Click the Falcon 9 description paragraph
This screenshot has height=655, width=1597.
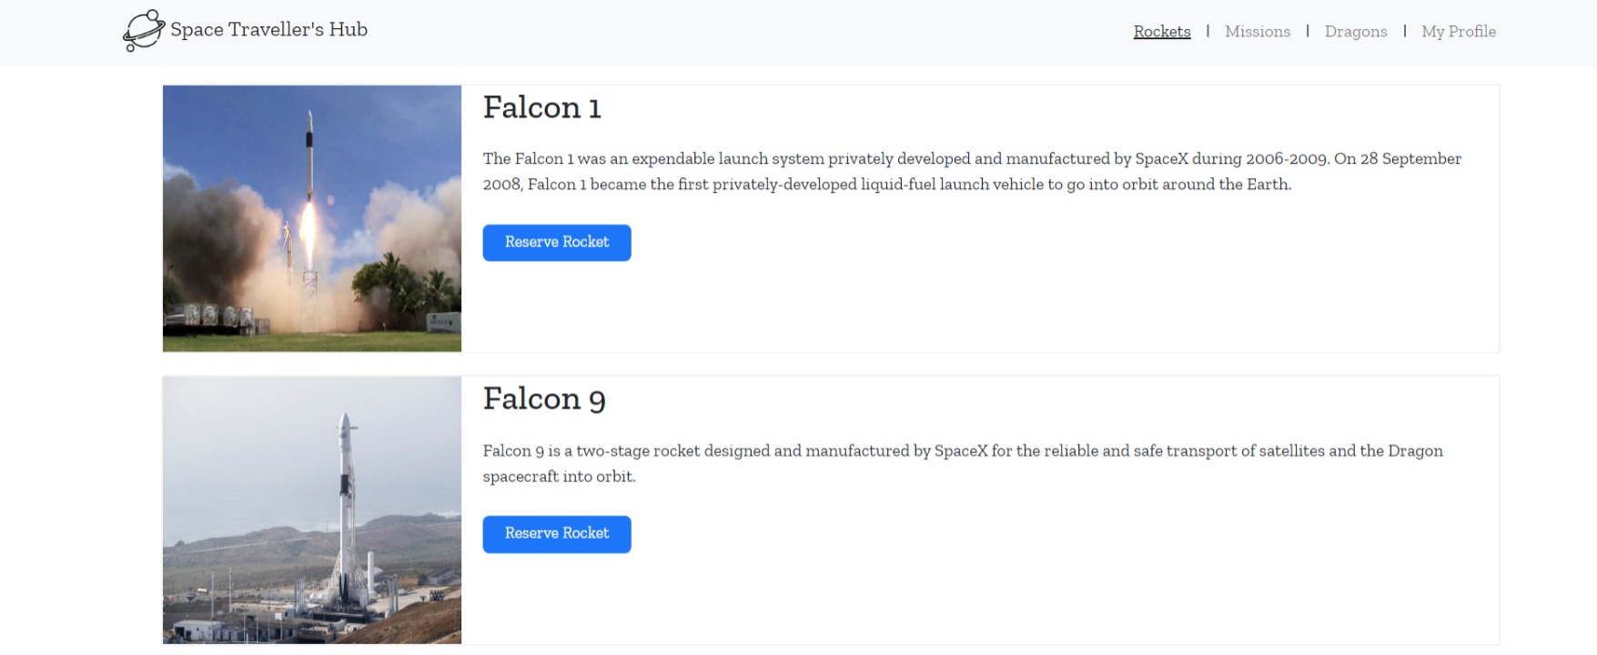click(963, 463)
